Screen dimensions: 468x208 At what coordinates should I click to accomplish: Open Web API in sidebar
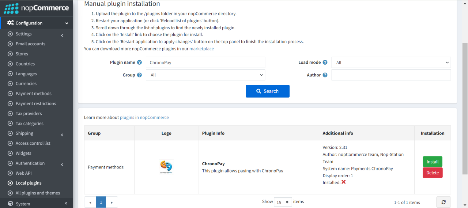coord(24,173)
